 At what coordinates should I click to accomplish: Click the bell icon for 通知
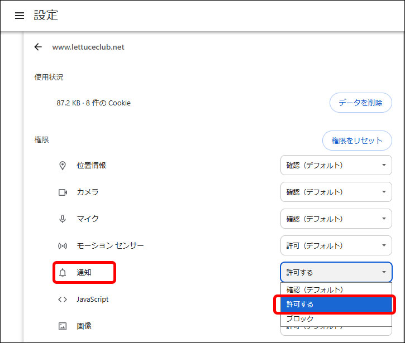pyautogui.click(x=63, y=273)
